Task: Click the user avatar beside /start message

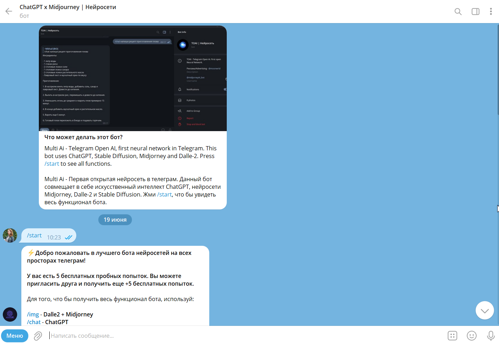Action: 10,235
